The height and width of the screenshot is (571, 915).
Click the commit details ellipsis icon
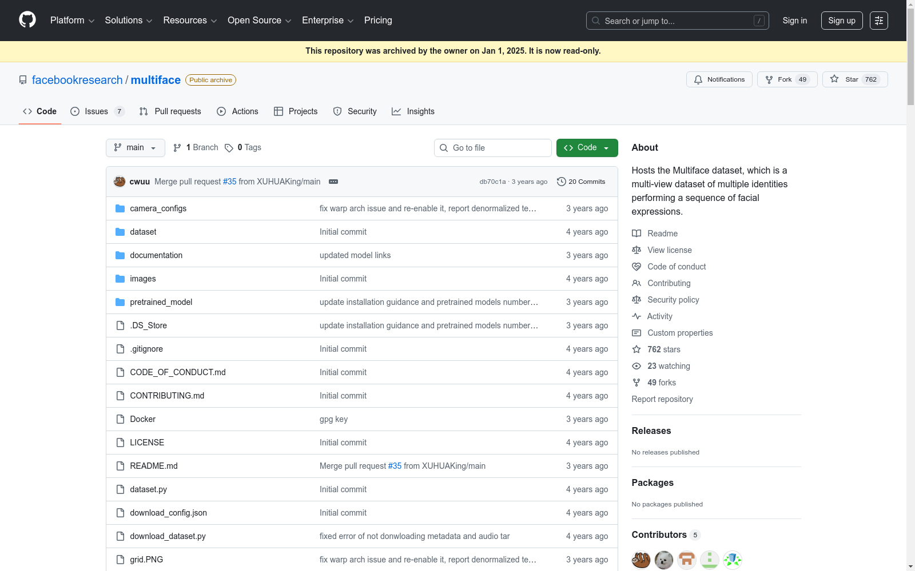click(333, 182)
